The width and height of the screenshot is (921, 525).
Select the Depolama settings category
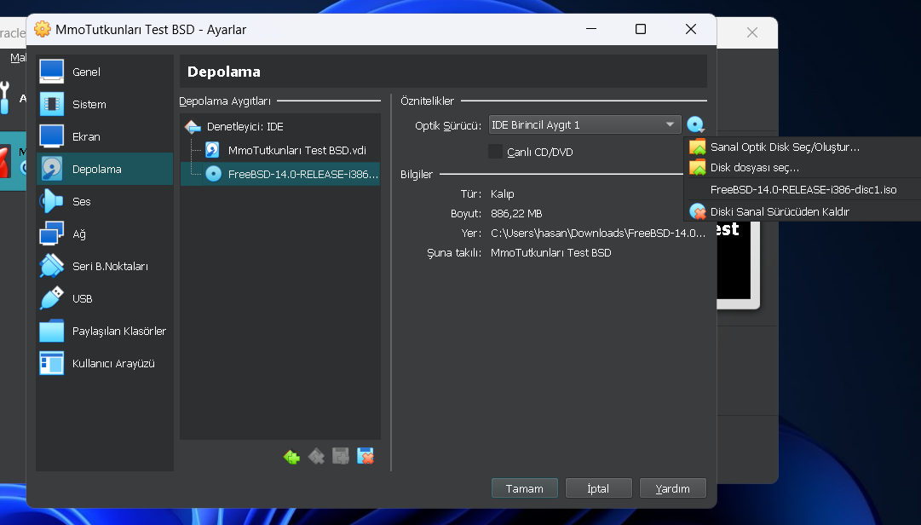pyautogui.click(x=105, y=169)
